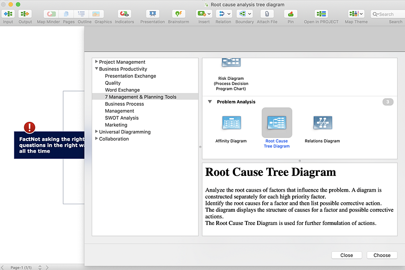This screenshot has height=270, width=405.
Task: Select the Affinity Diagram template icon
Action: [x=231, y=123]
